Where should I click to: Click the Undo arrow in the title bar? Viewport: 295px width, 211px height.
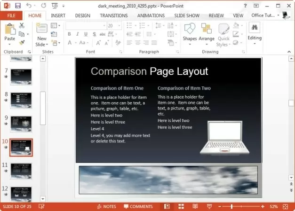[x=29, y=5]
